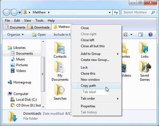Open the view options dropdown arrow
The height and width of the screenshot is (126, 159).
[131, 35]
